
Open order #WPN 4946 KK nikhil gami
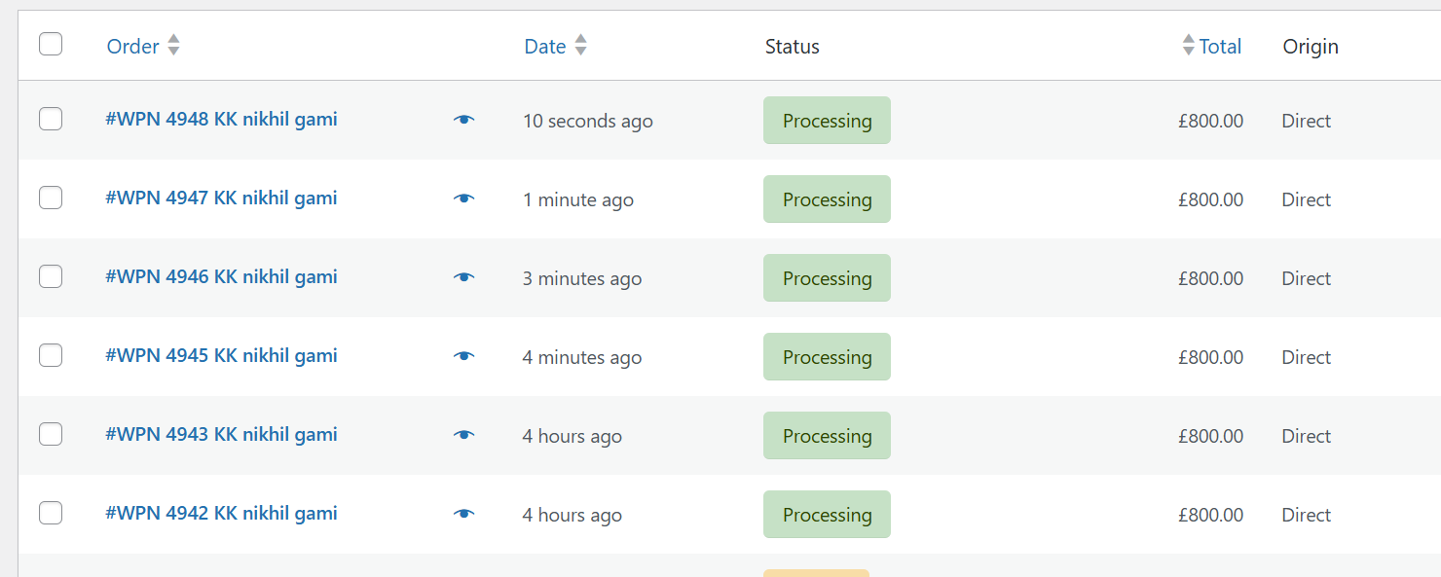tap(221, 277)
